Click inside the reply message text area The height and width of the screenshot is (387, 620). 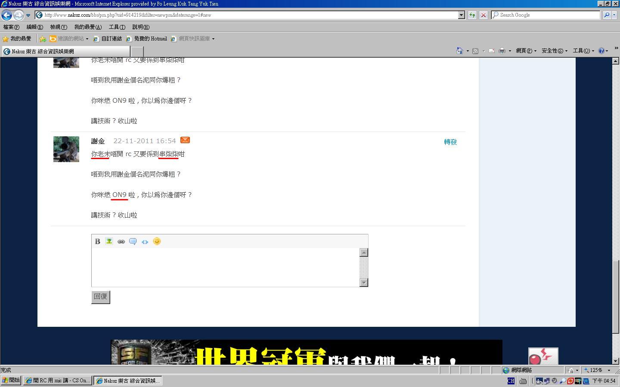(x=226, y=267)
